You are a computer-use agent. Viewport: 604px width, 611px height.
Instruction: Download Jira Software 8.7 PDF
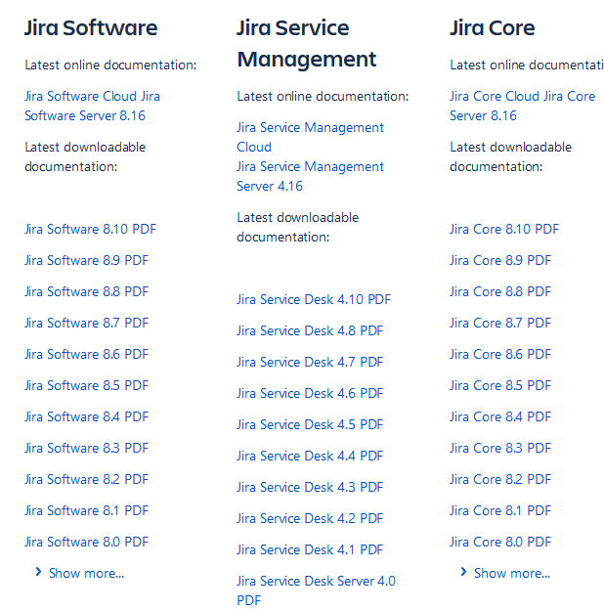coord(87,323)
